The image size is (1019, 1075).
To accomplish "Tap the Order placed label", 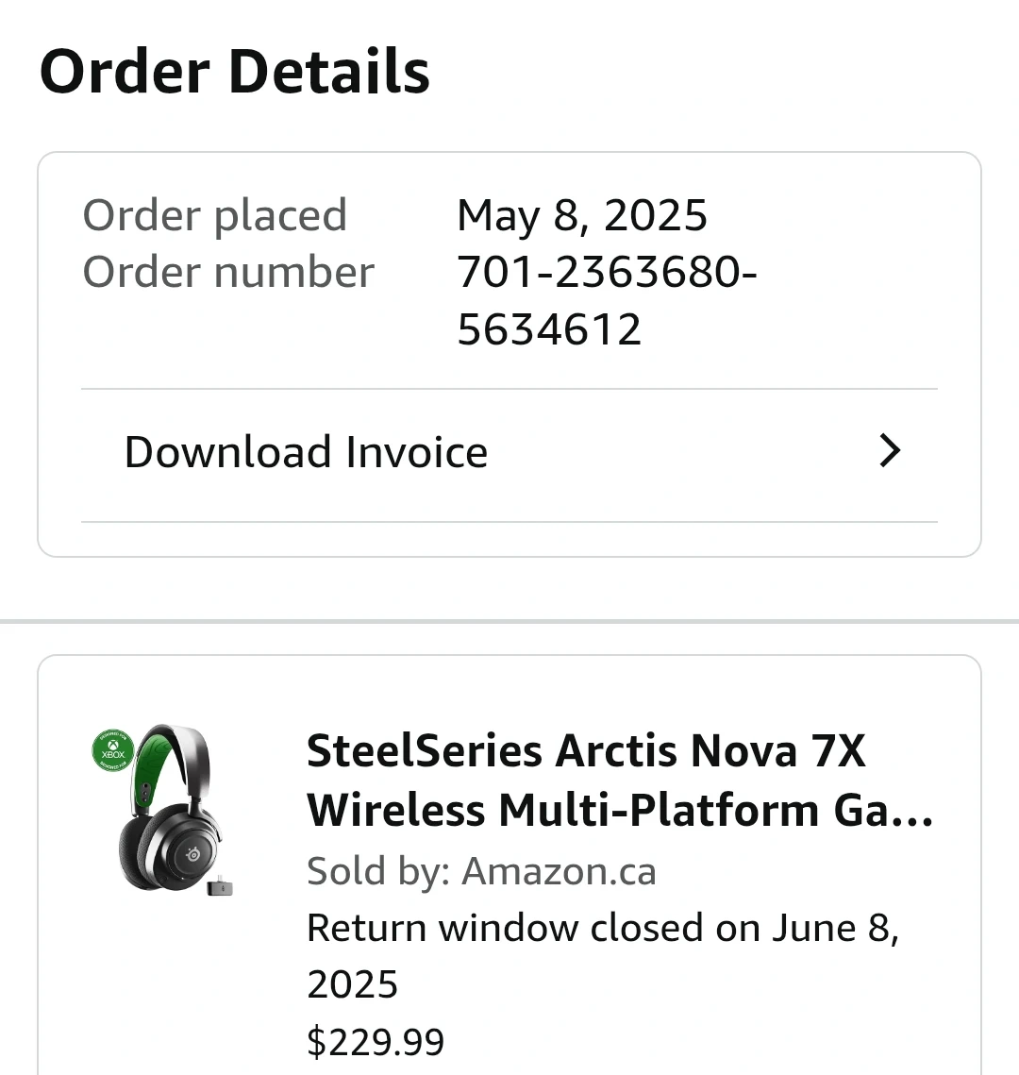I will point(215,215).
